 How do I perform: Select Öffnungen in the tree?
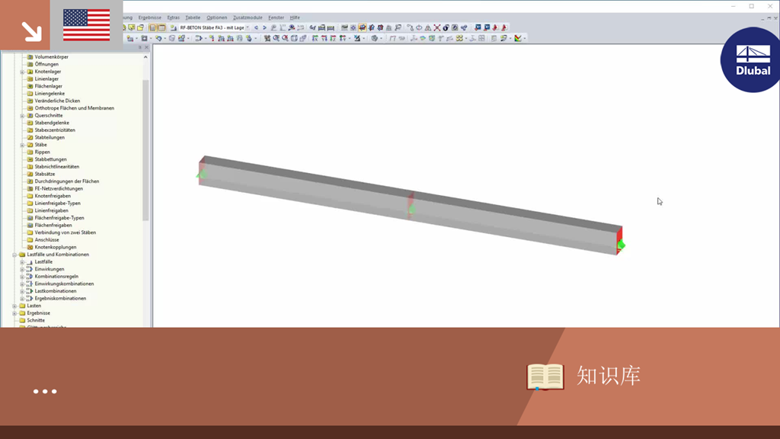(46, 64)
